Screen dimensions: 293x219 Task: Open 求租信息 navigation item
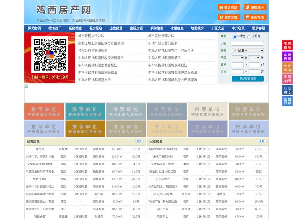[177, 28]
